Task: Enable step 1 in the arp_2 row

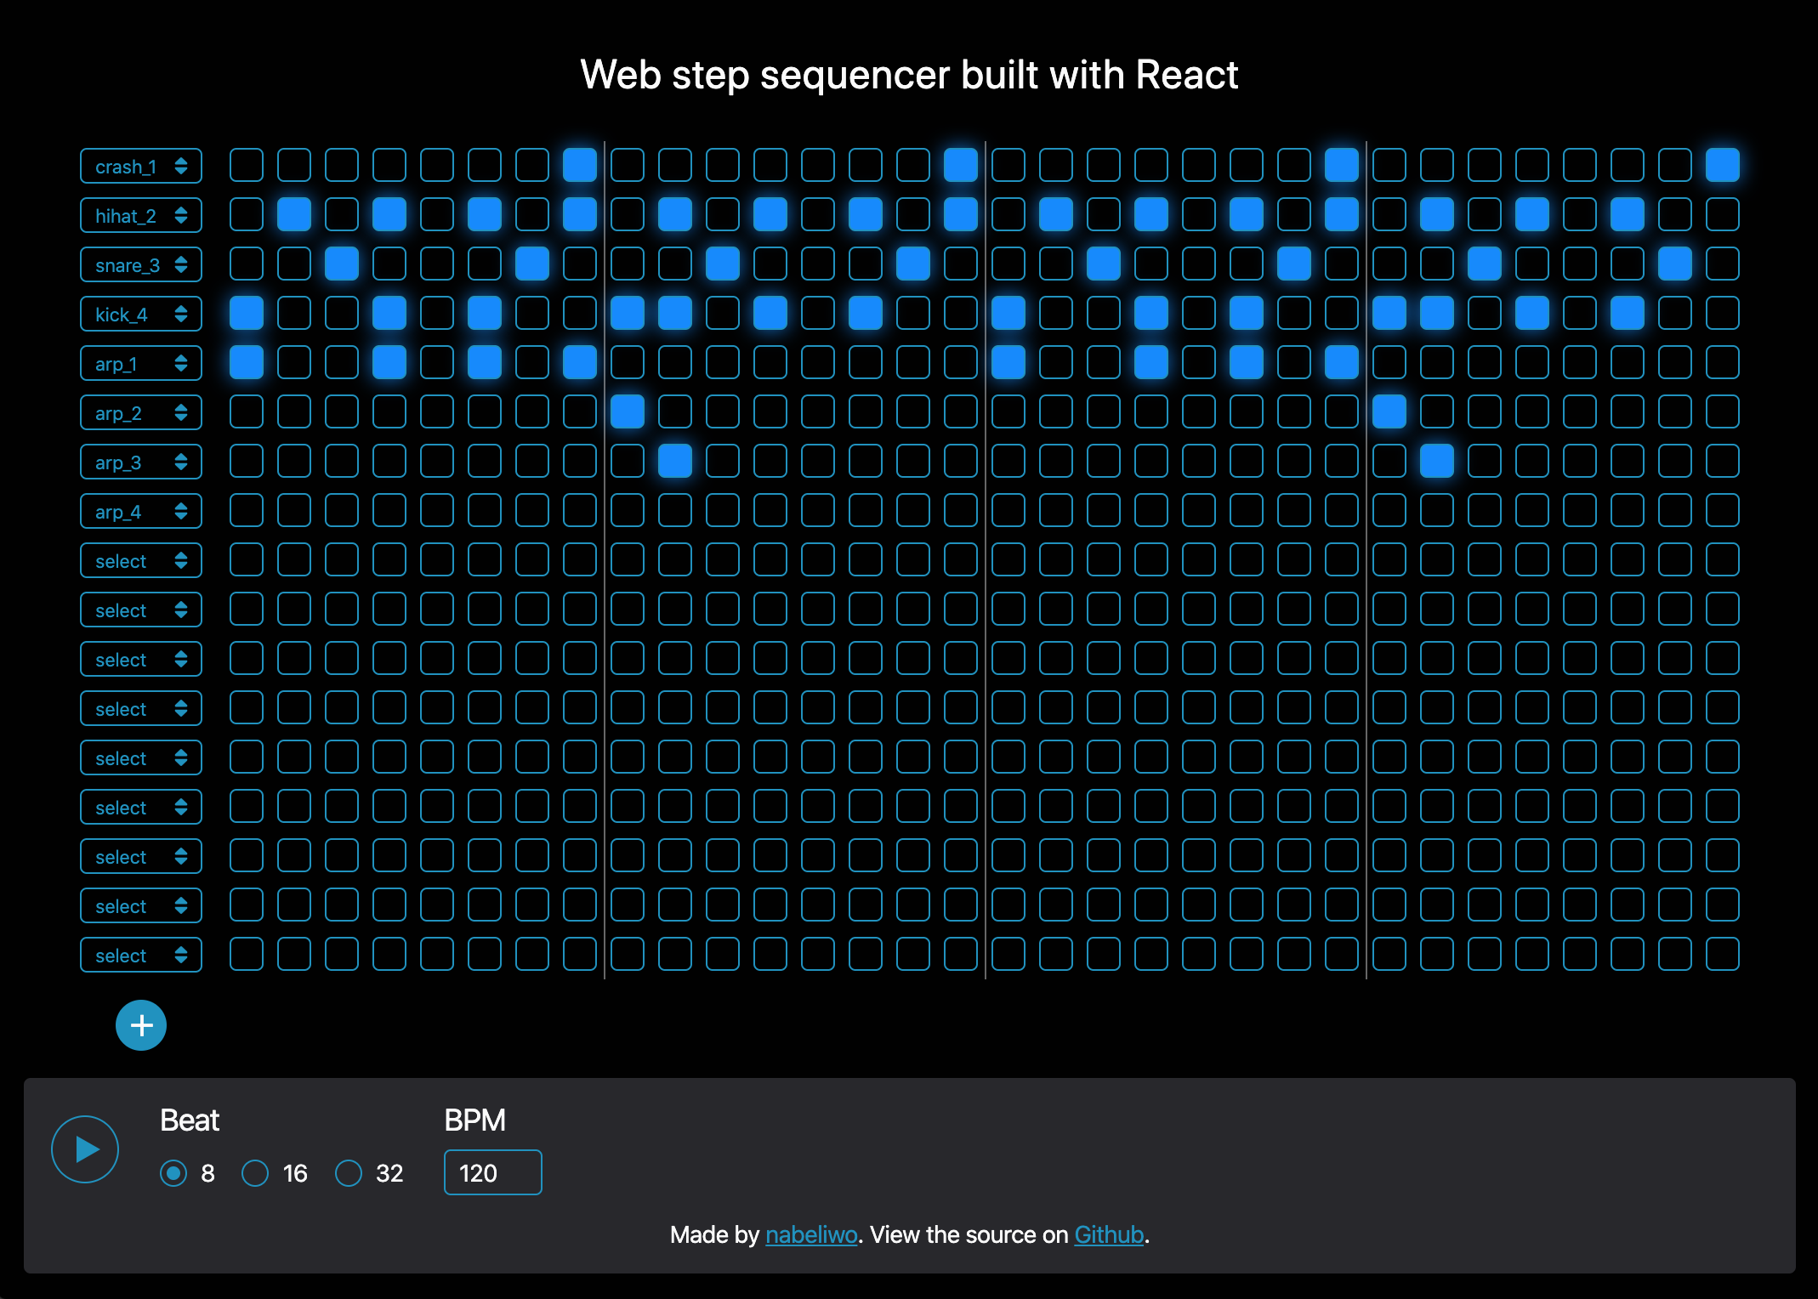Action: (247, 411)
